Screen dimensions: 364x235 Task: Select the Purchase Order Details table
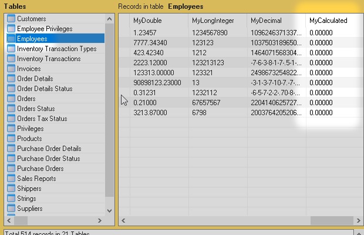click(49, 149)
